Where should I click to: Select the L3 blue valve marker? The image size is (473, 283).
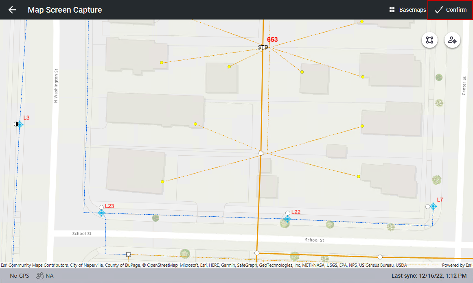[x=20, y=124]
